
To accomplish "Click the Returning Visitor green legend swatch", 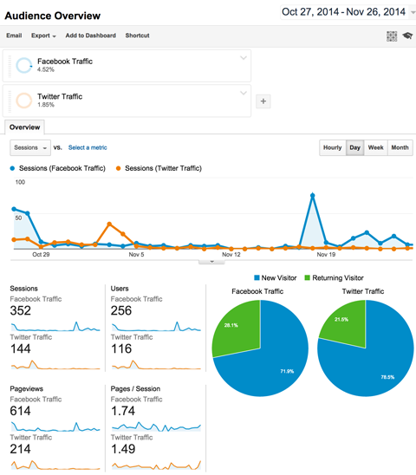I will [307, 277].
